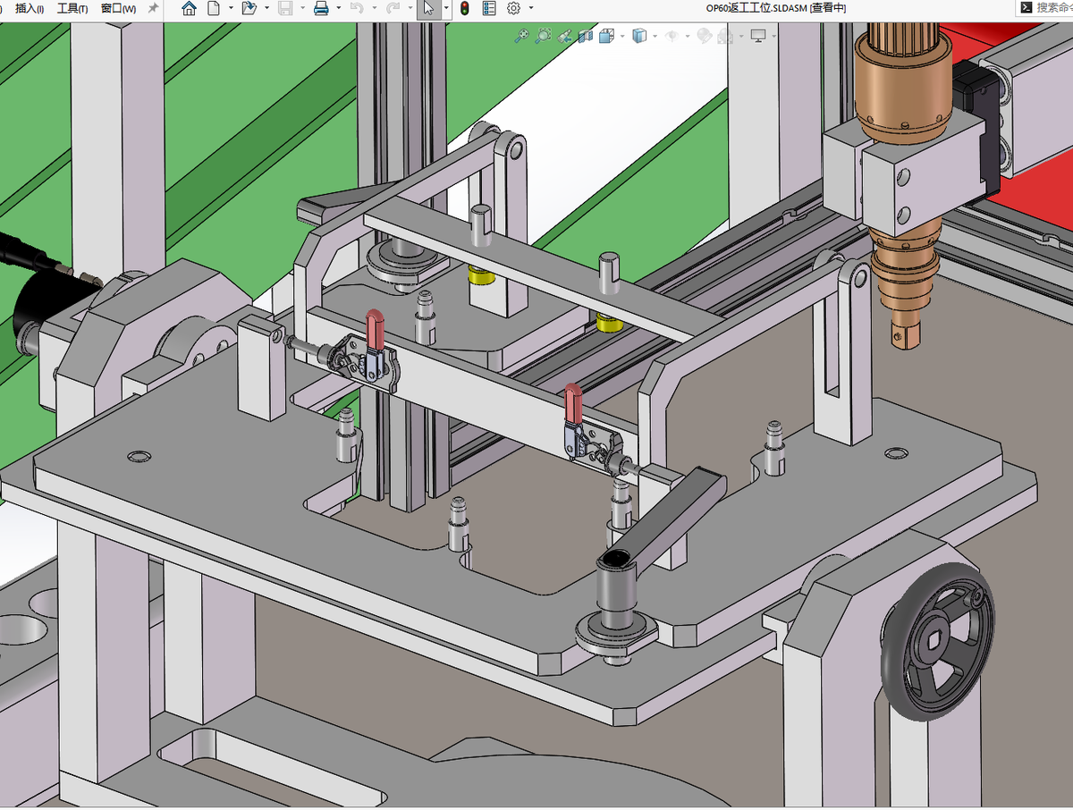
Task: Expand the Display Style cube dropdown
Action: tap(655, 36)
